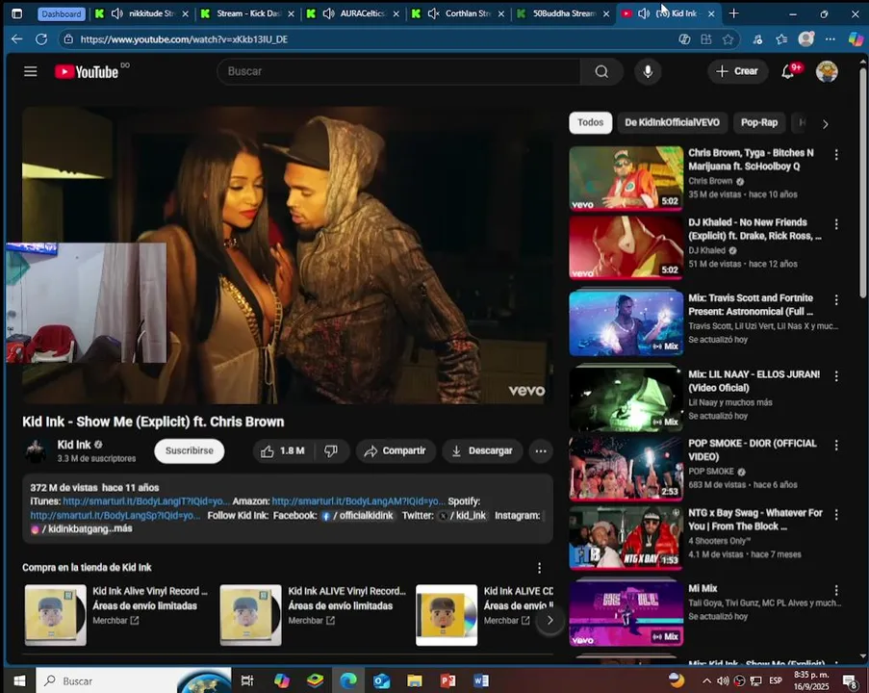Like the video with thumbs up

[x=283, y=450]
